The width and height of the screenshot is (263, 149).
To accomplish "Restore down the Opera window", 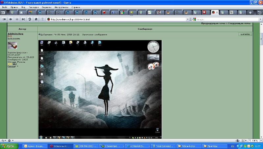I will pos(256,3).
